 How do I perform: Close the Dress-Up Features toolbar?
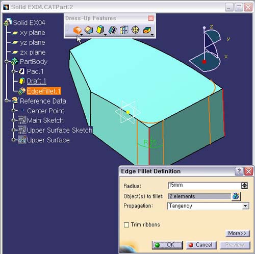[x=151, y=18]
